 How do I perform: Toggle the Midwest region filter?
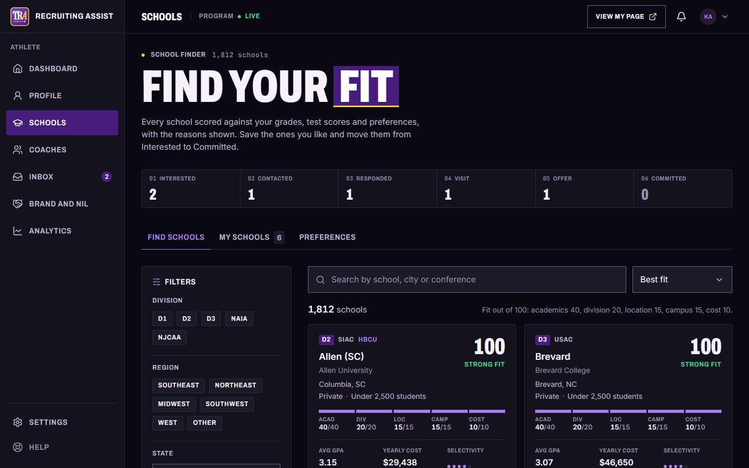pyautogui.click(x=174, y=404)
